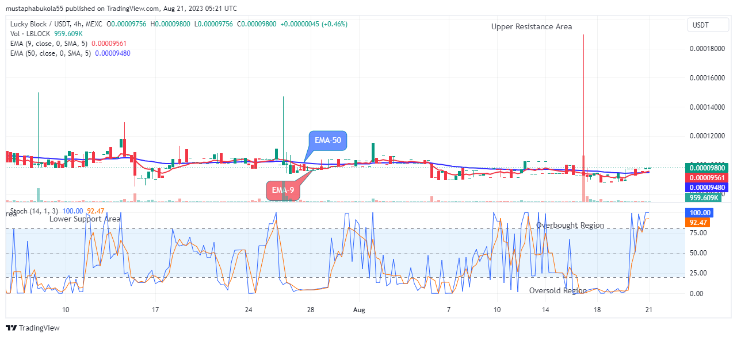This screenshot has width=737, height=338.
Task: Click the 0.00009561 red EMA price label
Action: (x=707, y=178)
